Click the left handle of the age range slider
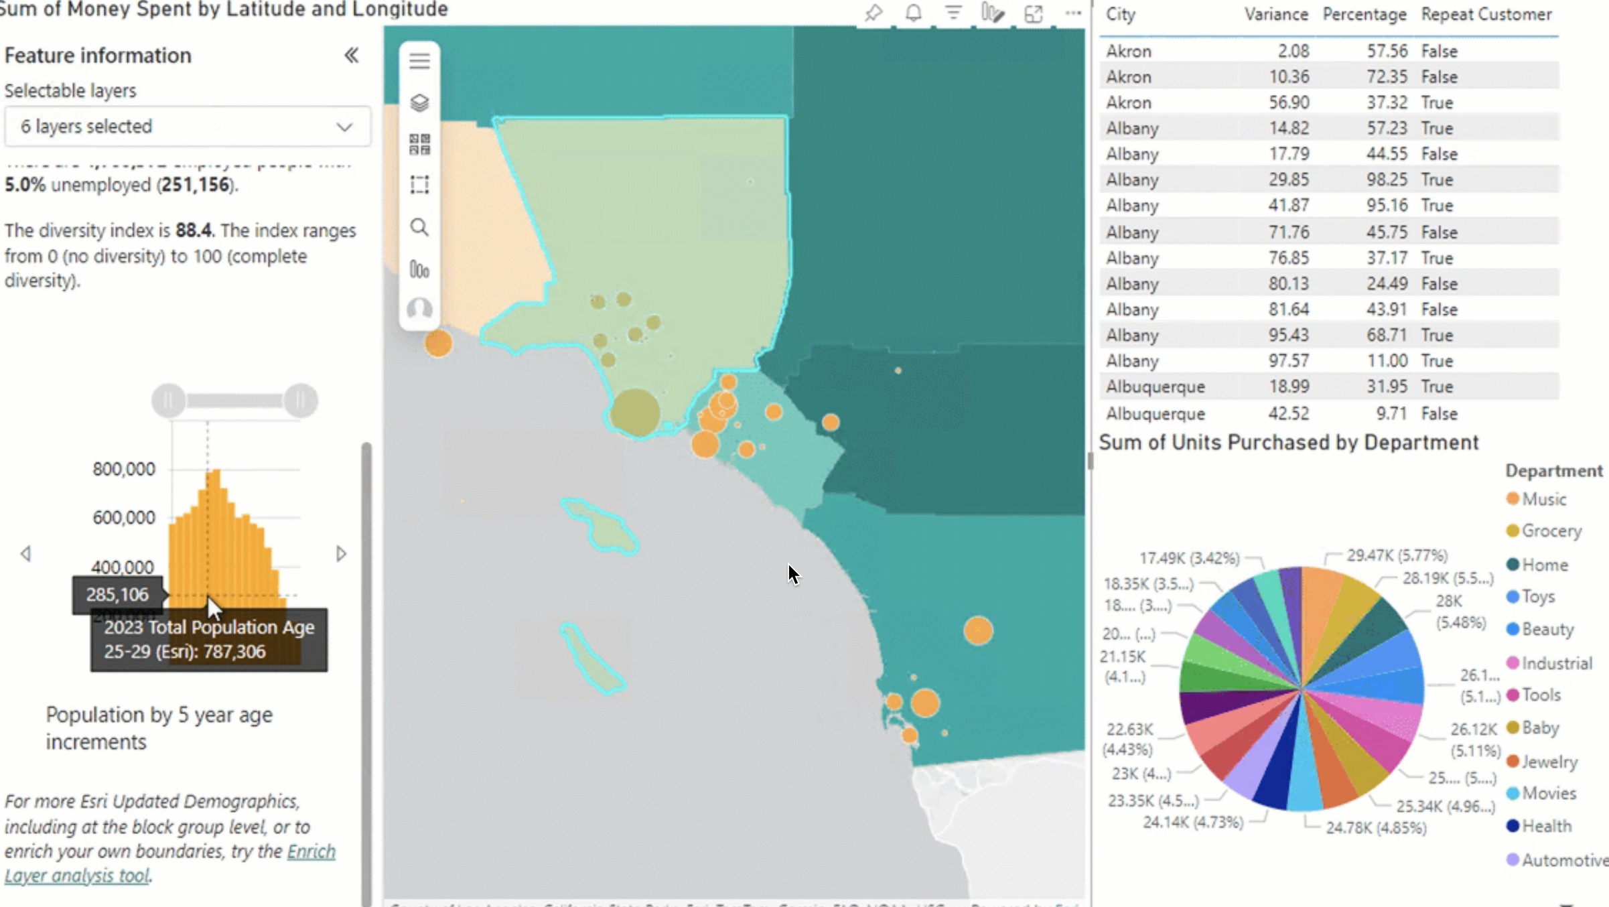Image resolution: width=1609 pixels, height=907 pixels. tap(169, 400)
